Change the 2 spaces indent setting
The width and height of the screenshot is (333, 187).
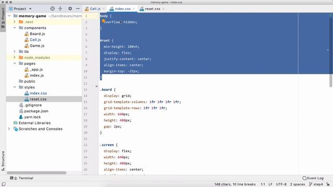pos(297,184)
